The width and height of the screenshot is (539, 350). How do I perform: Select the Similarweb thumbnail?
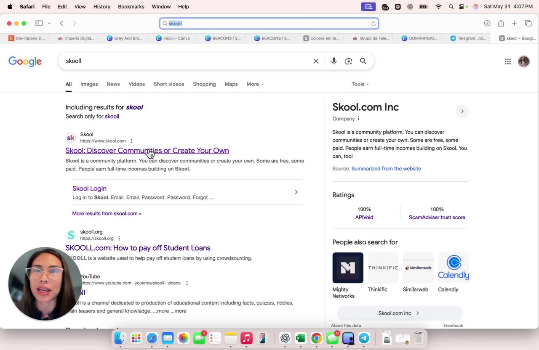pos(418,268)
